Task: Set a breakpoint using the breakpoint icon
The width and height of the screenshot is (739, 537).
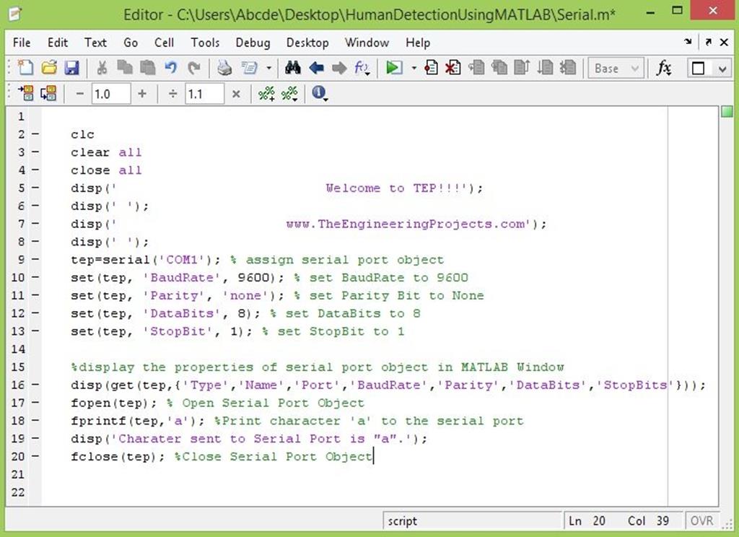Action: point(432,69)
